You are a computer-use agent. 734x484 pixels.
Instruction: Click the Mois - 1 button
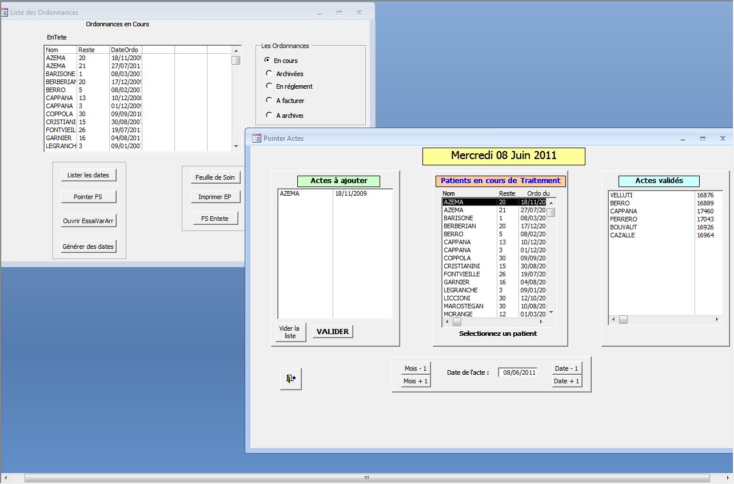click(x=415, y=368)
